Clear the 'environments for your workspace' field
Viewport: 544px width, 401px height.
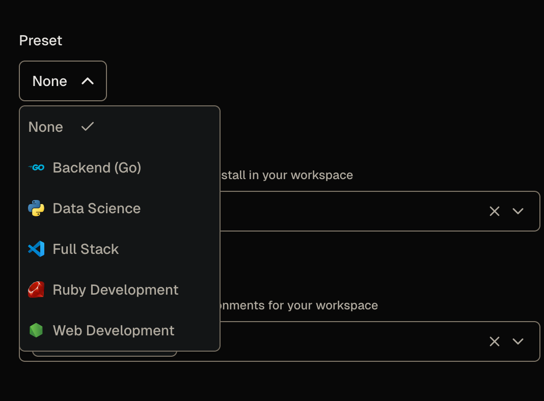[495, 341]
